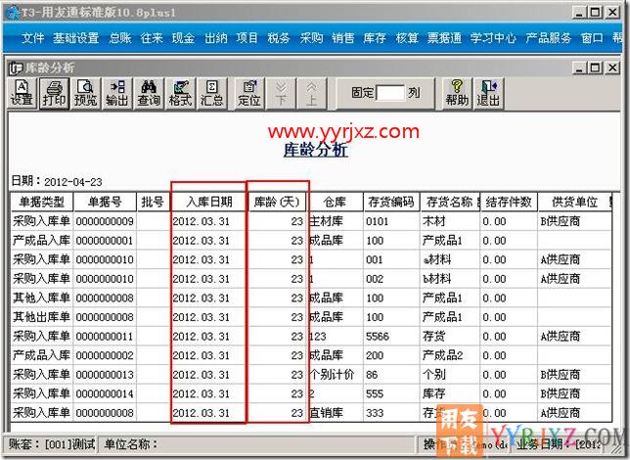Click the 结存件数 column header
The height and width of the screenshot is (460, 630).
[x=509, y=202]
